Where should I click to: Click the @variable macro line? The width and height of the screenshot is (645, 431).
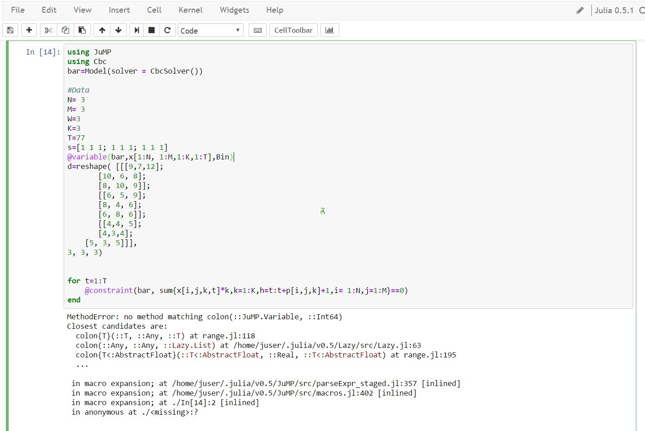coord(150,157)
